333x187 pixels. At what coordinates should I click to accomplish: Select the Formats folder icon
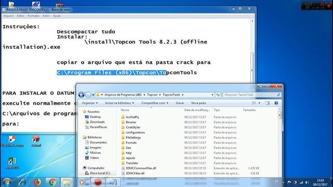click(x=123, y=142)
